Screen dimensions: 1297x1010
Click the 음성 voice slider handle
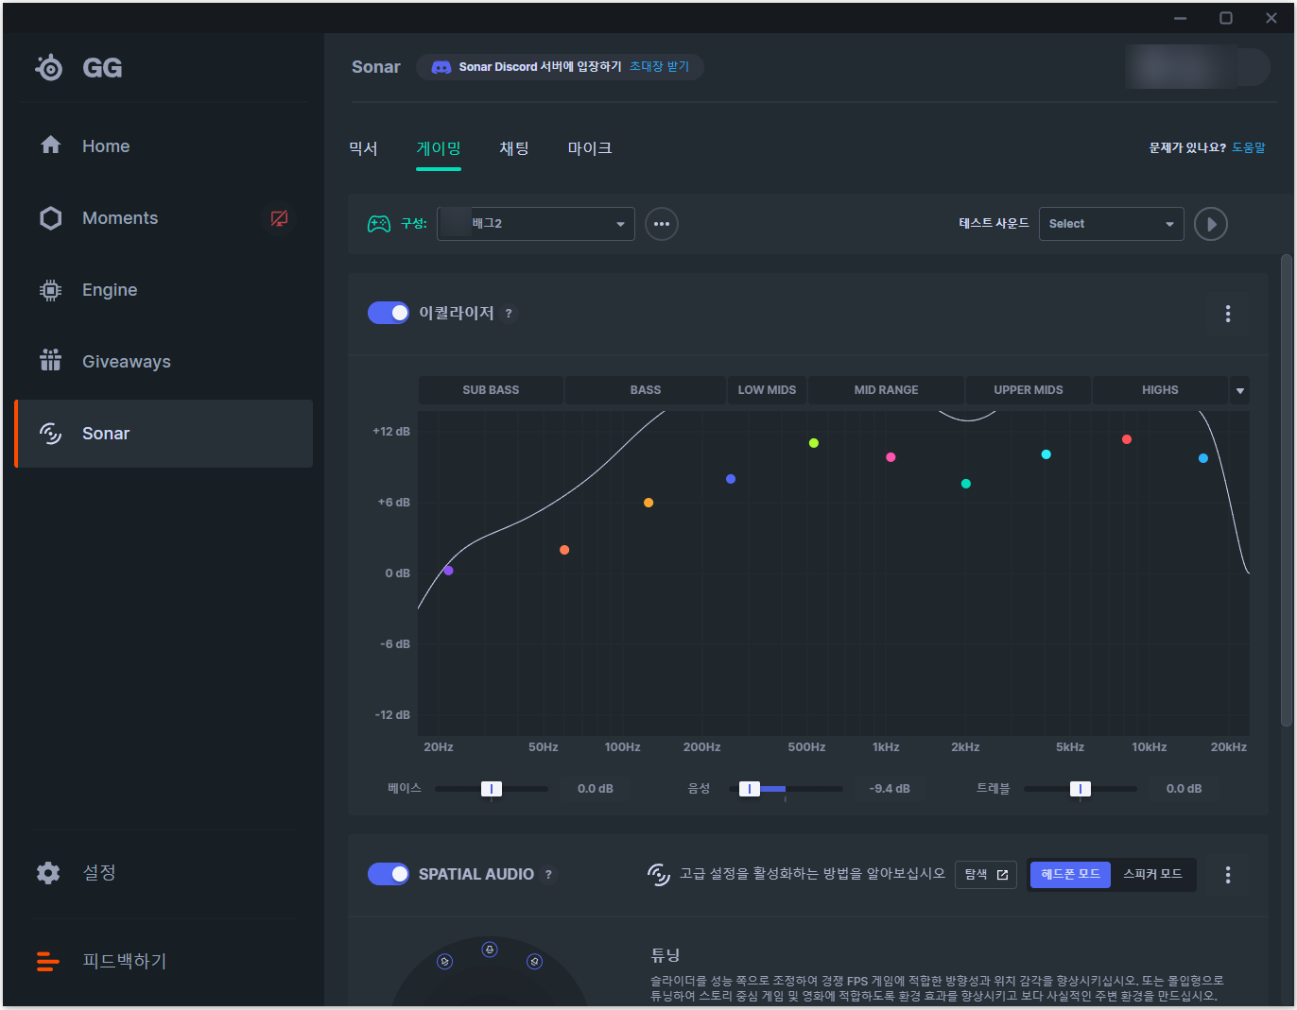pyautogui.click(x=750, y=789)
